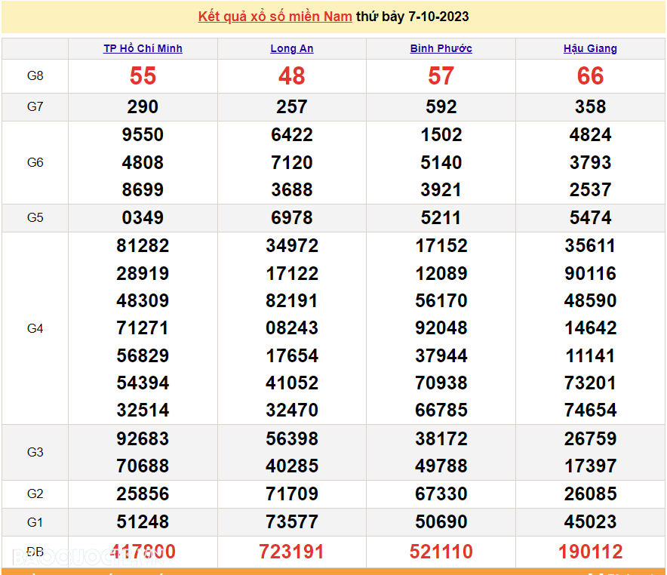Click the G3 prize number 92683
667x575 pixels.
[143, 438]
